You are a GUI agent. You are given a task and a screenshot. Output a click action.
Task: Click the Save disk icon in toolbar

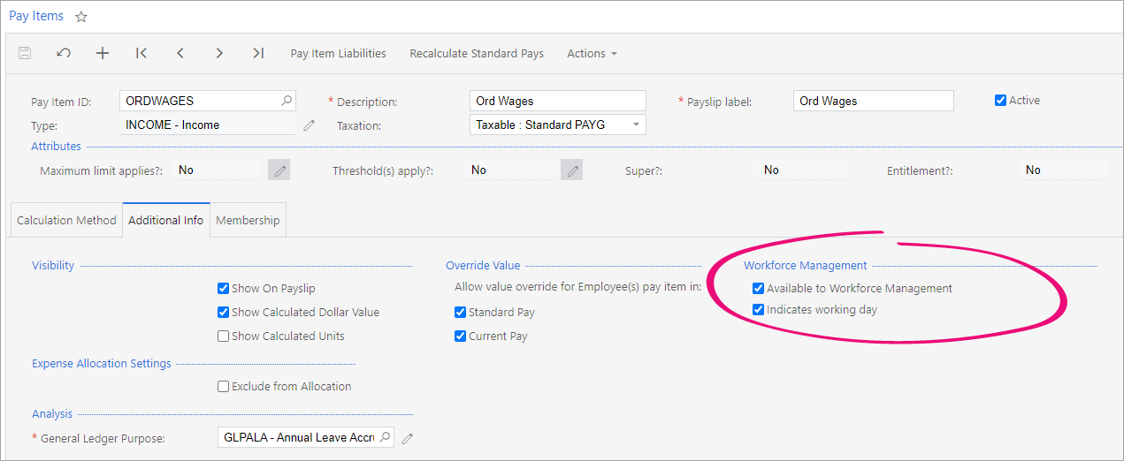point(25,54)
